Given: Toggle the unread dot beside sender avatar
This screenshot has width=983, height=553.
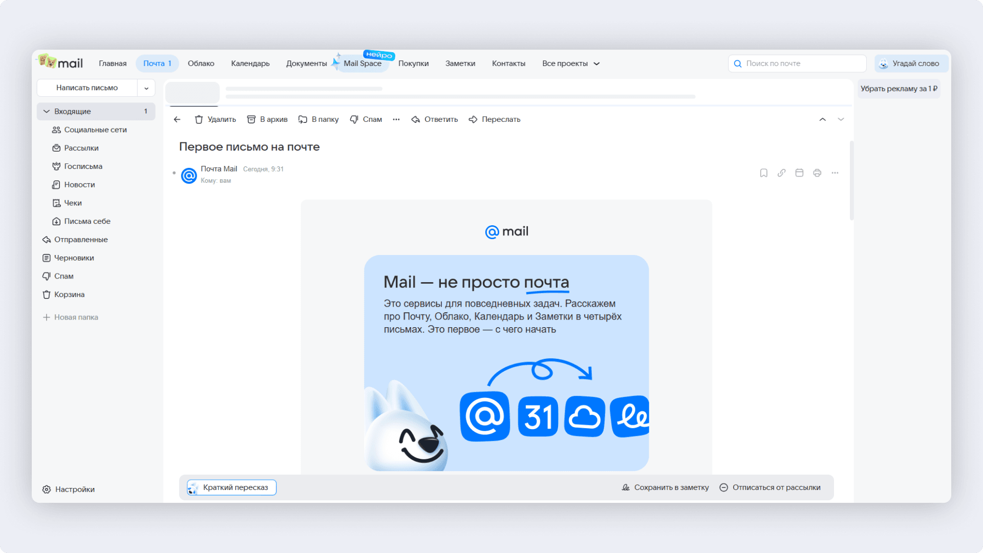Looking at the screenshot, I should [174, 173].
